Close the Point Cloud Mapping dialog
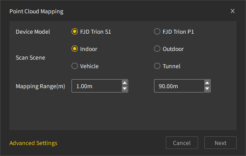 (x=233, y=11)
